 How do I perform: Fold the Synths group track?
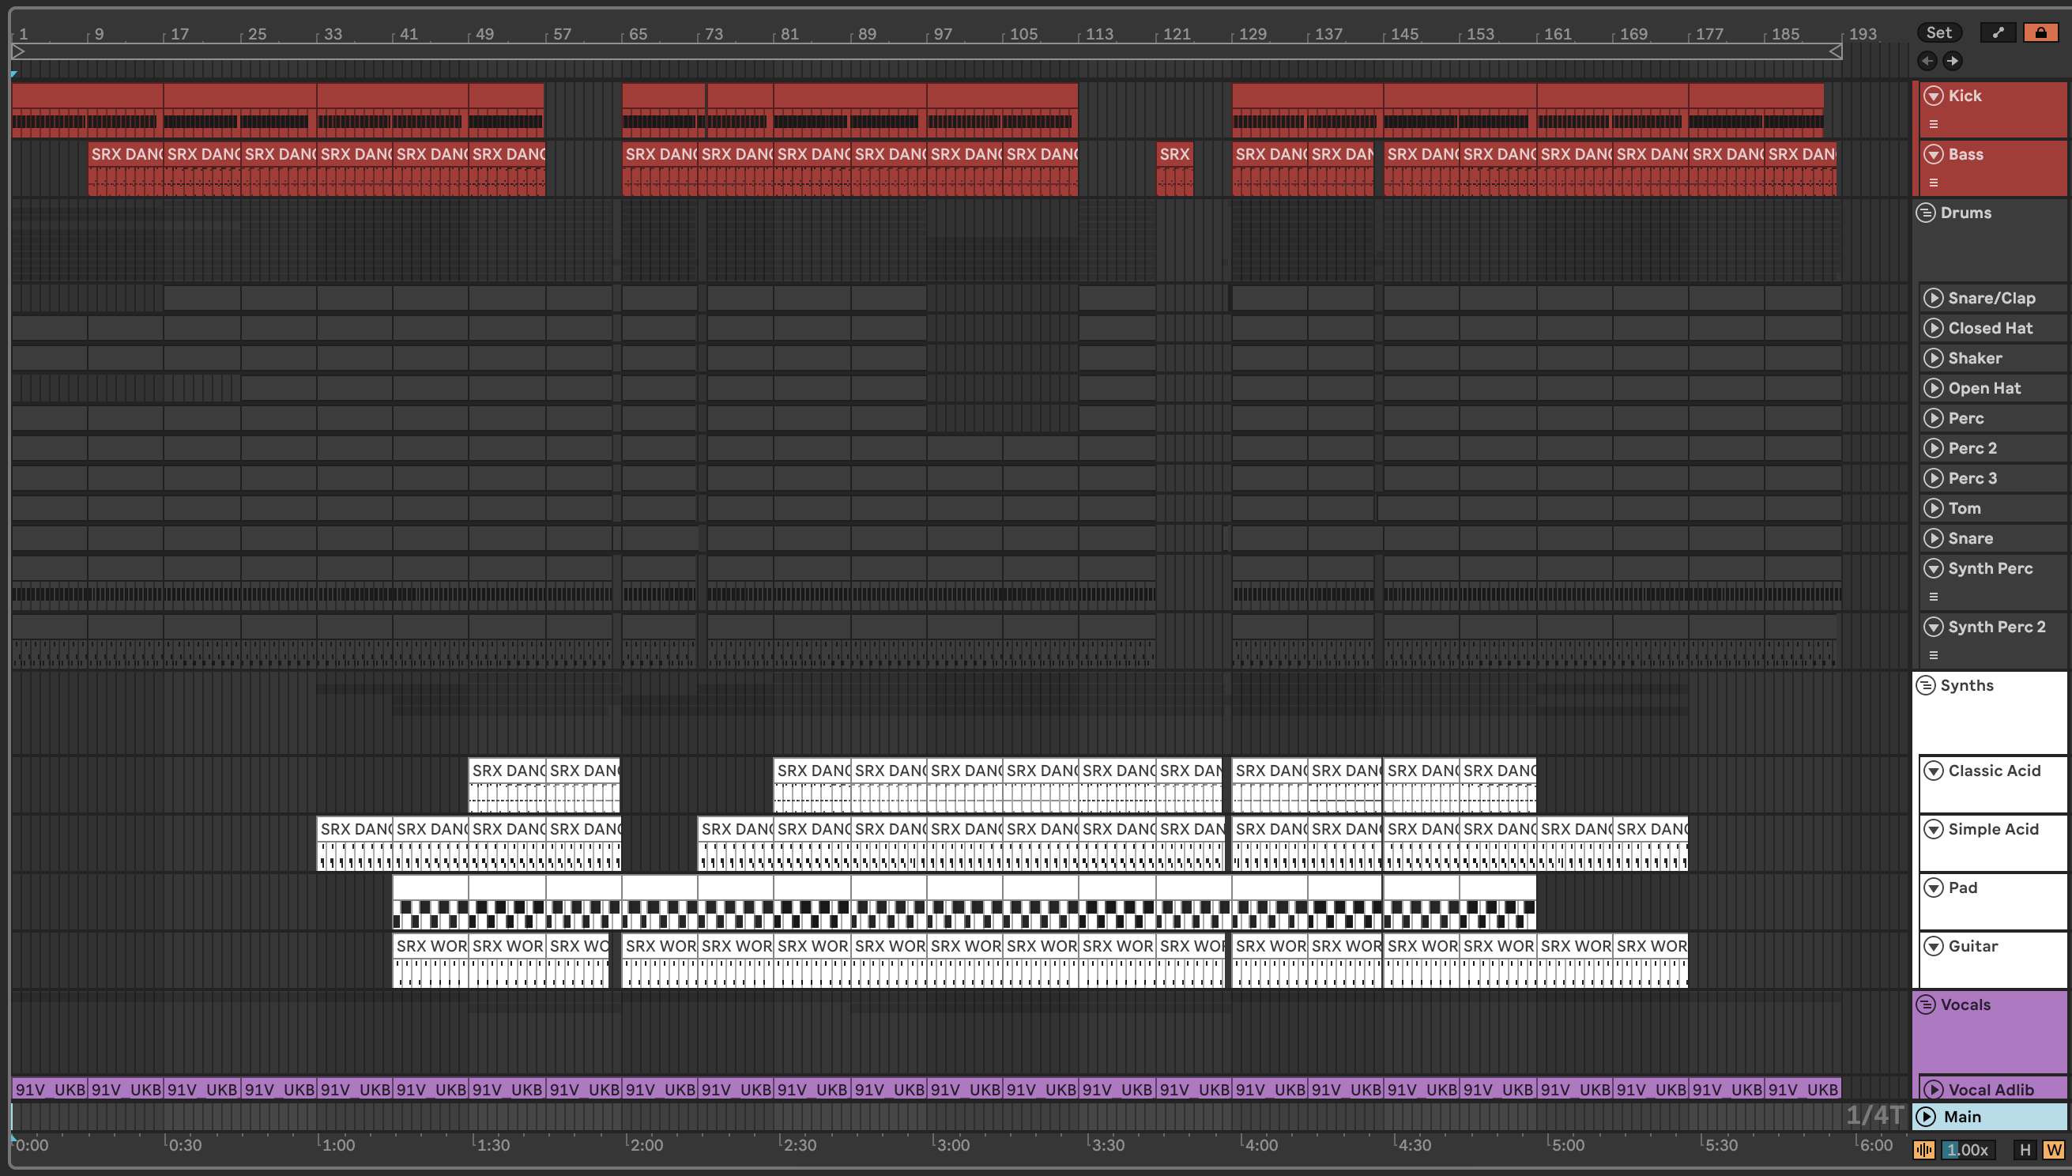click(x=1926, y=686)
